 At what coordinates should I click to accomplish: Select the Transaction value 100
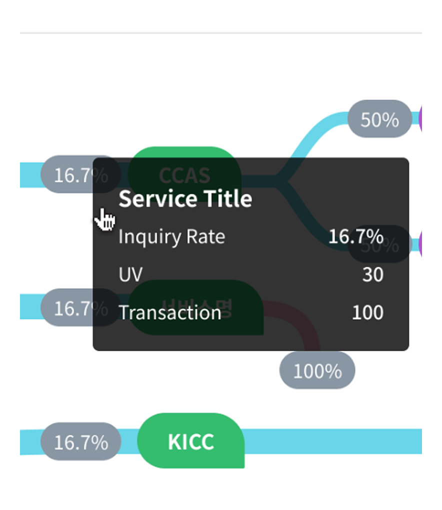pyautogui.click(x=367, y=313)
